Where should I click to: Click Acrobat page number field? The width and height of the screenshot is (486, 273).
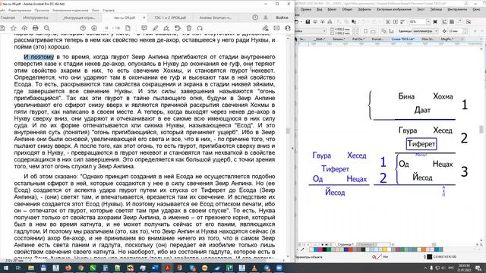click(x=106, y=28)
